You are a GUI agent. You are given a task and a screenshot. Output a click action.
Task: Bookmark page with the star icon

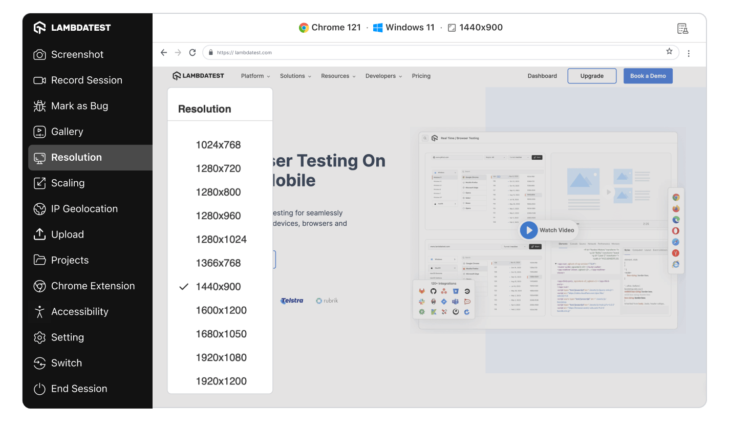coord(669,52)
